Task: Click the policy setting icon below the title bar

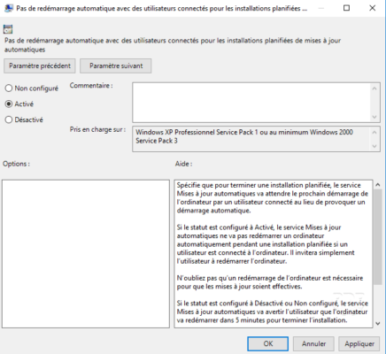Action: 8,29
